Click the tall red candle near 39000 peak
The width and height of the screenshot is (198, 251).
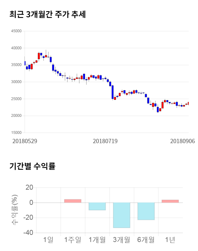coord(39,56)
